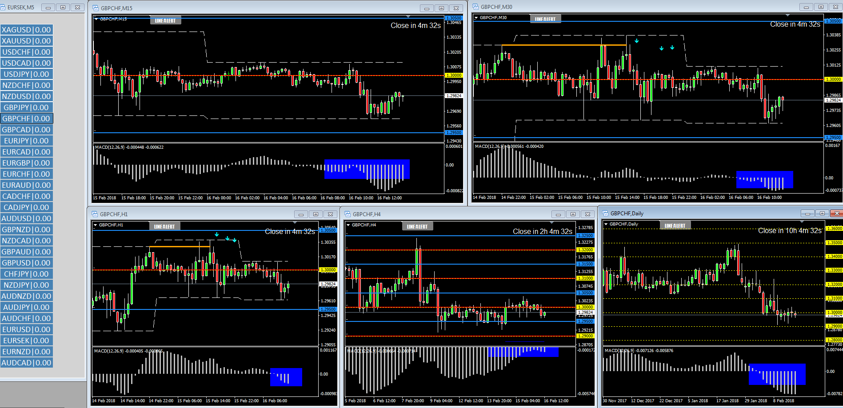The width and height of the screenshot is (843, 408).
Task: Choose EURGBP in the symbol list
Action: coord(27,163)
